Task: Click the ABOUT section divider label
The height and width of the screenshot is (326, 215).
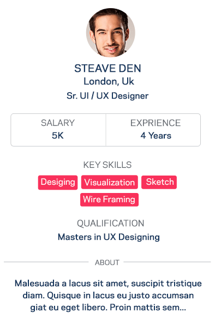Action: click(x=107, y=262)
